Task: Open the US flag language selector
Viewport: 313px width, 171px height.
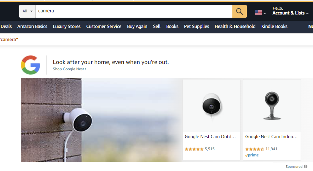Action: click(260, 13)
